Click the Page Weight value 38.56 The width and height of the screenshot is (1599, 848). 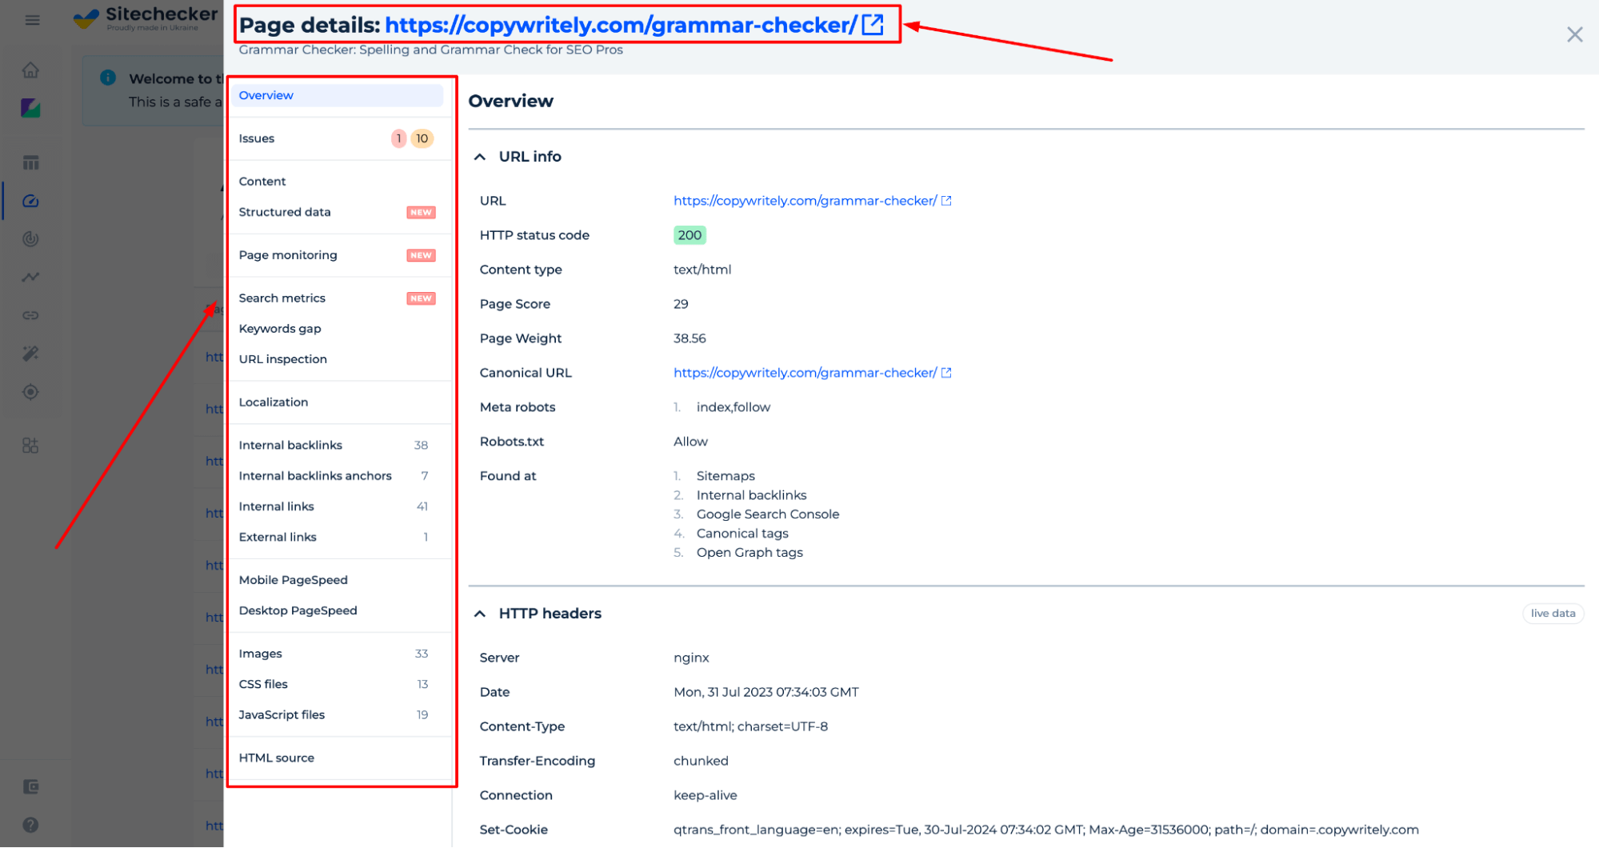tap(690, 338)
